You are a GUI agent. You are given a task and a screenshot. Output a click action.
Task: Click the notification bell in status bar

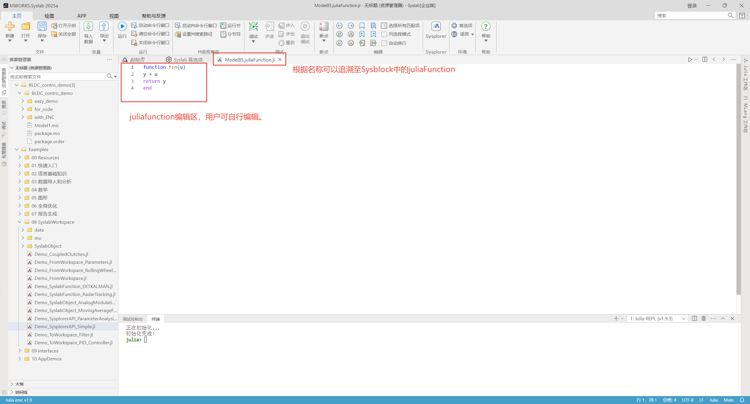[x=742, y=400]
